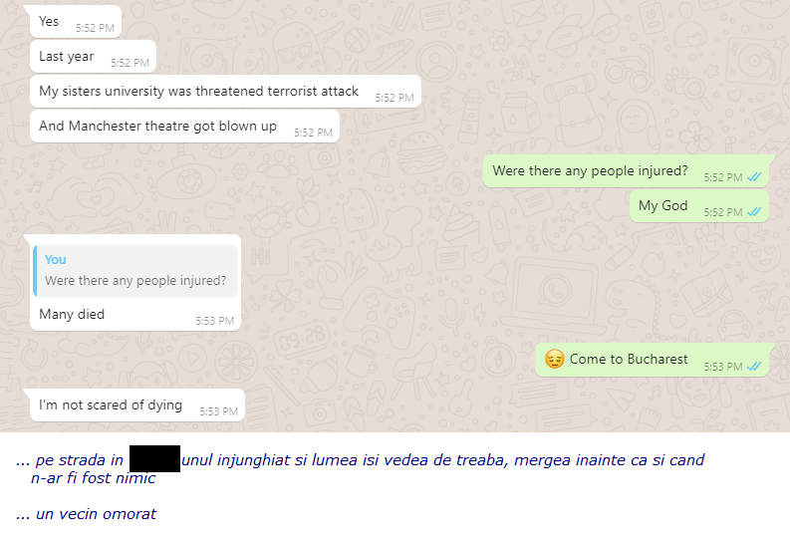Image resolution: width=790 pixels, height=537 pixels.
Task: Click double ticks on 'Come to Bucharest'
Action: [754, 367]
